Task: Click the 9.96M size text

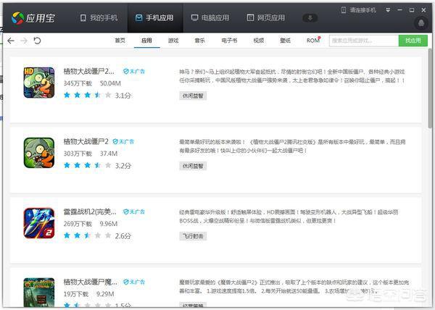Action: point(109,224)
